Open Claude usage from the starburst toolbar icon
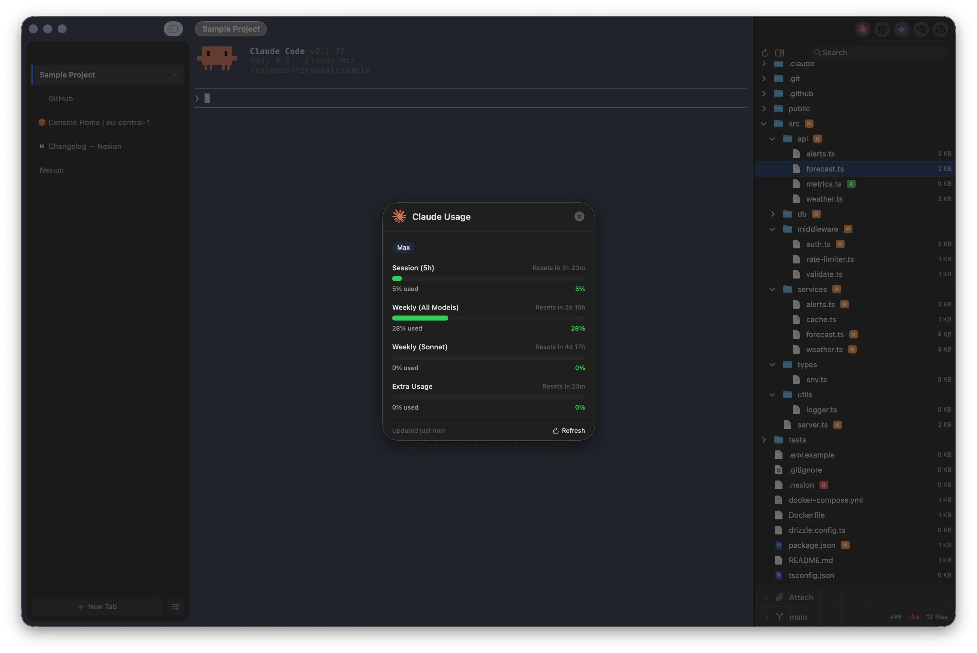Image resolution: width=977 pixels, height=653 pixels. click(862, 29)
